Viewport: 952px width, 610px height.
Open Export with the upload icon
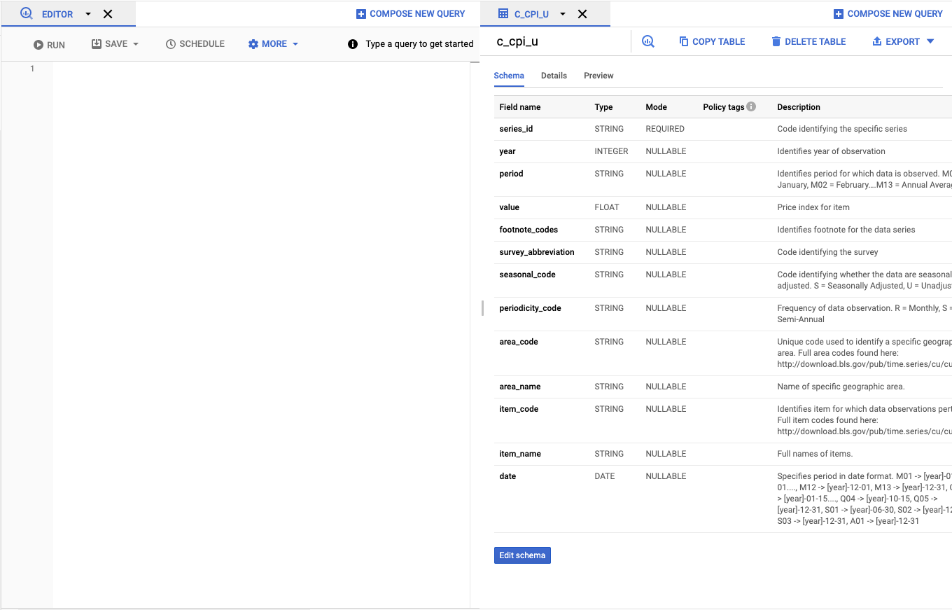877,41
